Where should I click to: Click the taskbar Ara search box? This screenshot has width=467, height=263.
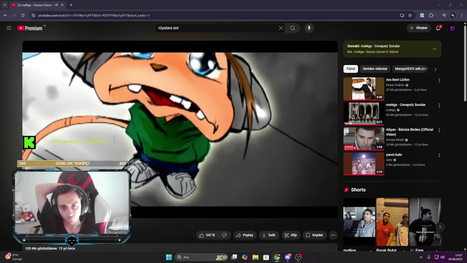click(x=202, y=257)
